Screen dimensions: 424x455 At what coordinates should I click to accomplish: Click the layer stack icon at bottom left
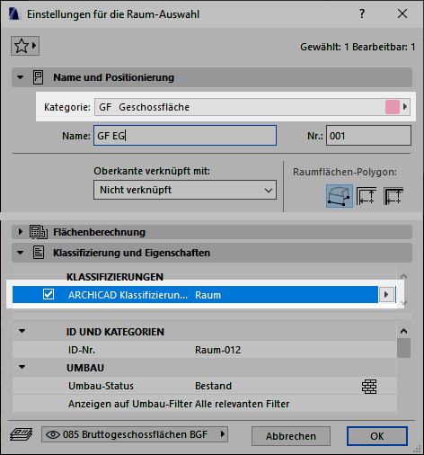click(x=21, y=434)
